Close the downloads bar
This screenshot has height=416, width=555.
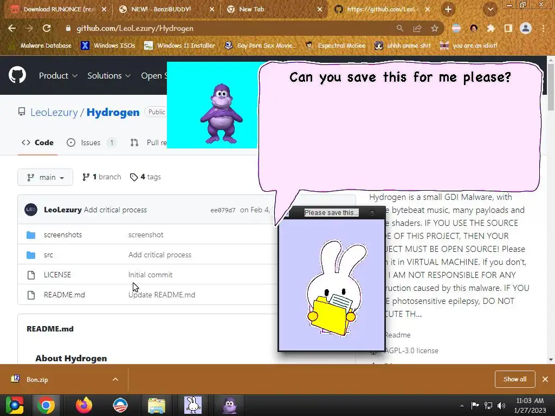(x=545, y=379)
